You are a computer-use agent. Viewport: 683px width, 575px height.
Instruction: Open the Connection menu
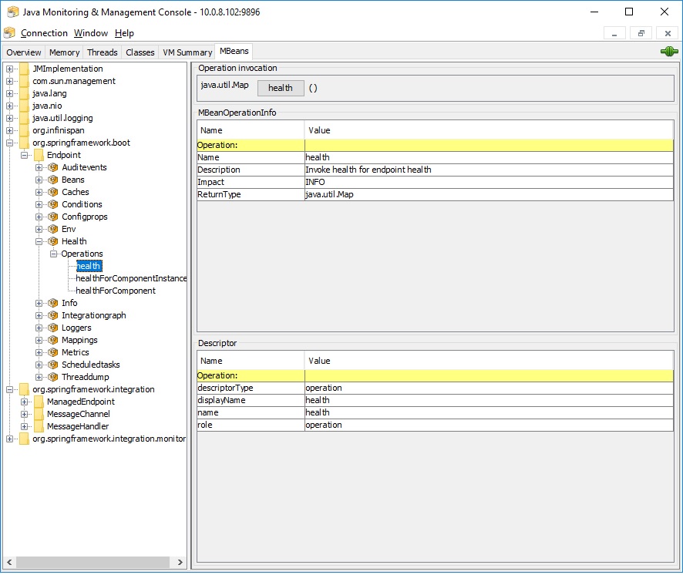point(44,33)
